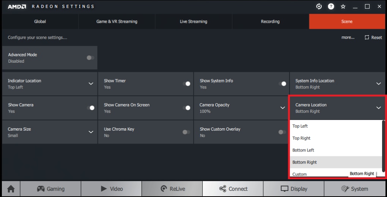Click the Reset icon button
387x197 pixels.
coord(373,37)
